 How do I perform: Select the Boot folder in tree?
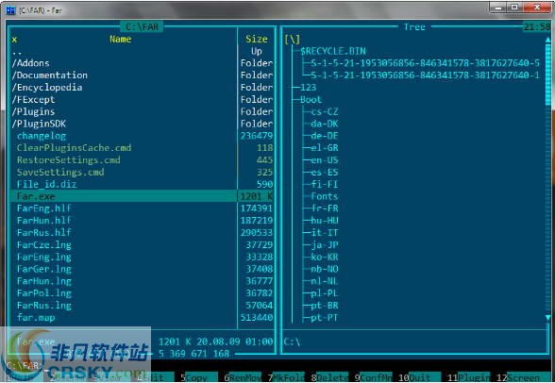coord(311,99)
